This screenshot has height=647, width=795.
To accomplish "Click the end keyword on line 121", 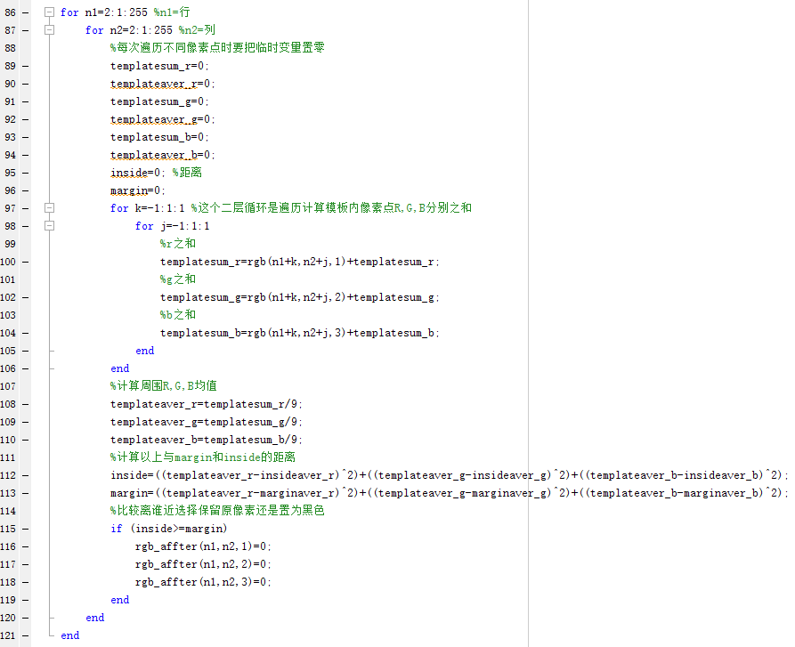I will click(x=70, y=635).
